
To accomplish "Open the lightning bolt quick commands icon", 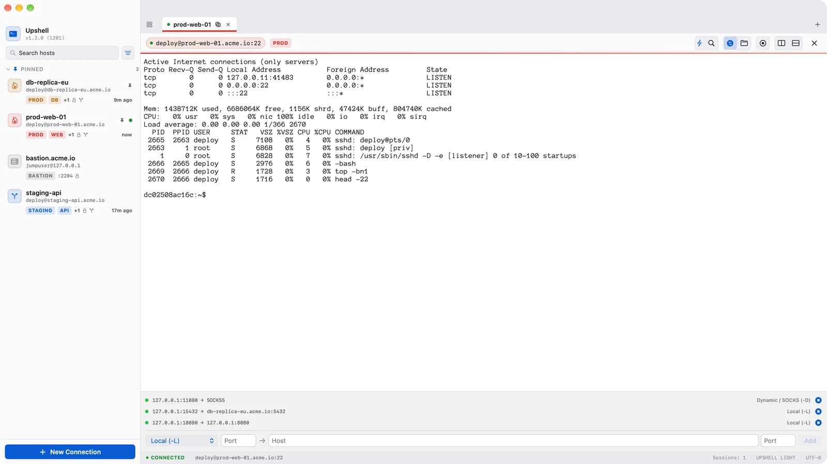I will pos(699,43).
